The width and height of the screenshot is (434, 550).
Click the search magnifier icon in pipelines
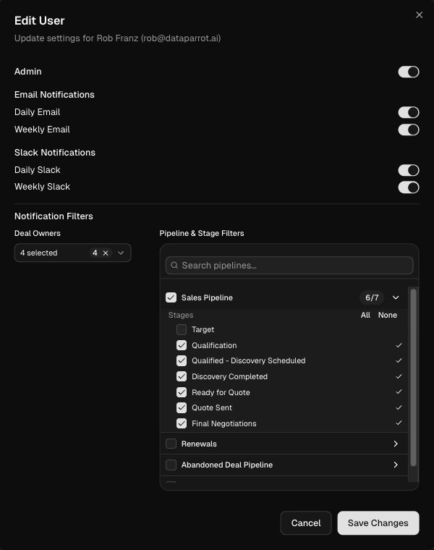point(174,266)
